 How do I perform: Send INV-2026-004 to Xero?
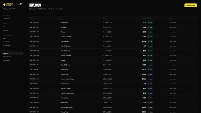[x=173, y=37]
